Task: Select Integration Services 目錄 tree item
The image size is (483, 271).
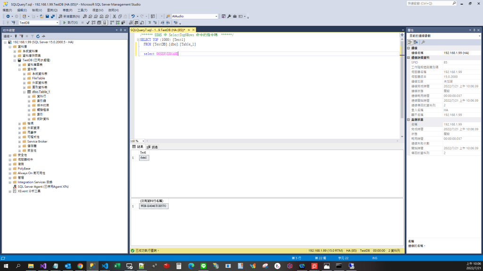Action: click(x=35, y=182)
